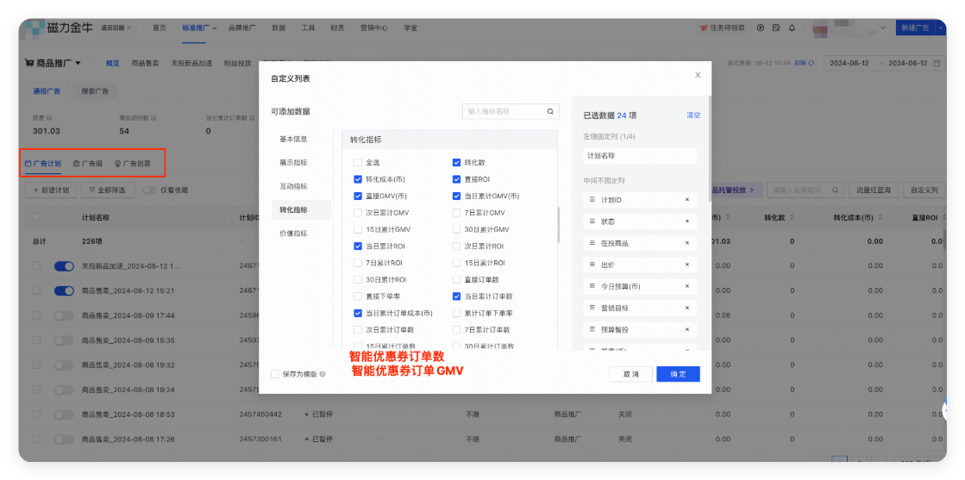Screen dimensions: 965x480
Task: Click the indicator list scrollbar in dialog
Action: (x=558, y=225)
